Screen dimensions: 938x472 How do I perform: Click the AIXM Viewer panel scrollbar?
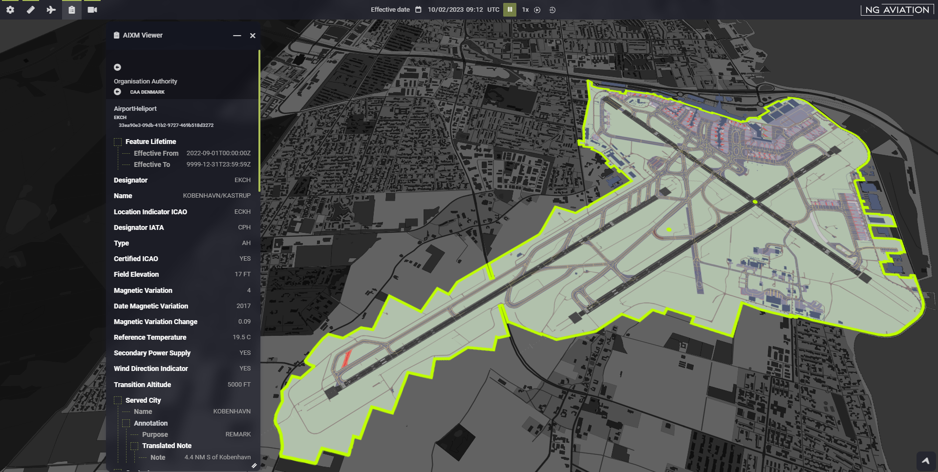(x=259, y=121)
